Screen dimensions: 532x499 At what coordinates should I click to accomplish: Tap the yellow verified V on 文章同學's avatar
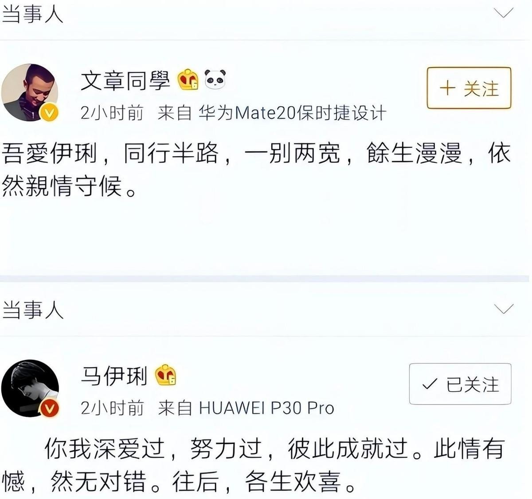49,113
